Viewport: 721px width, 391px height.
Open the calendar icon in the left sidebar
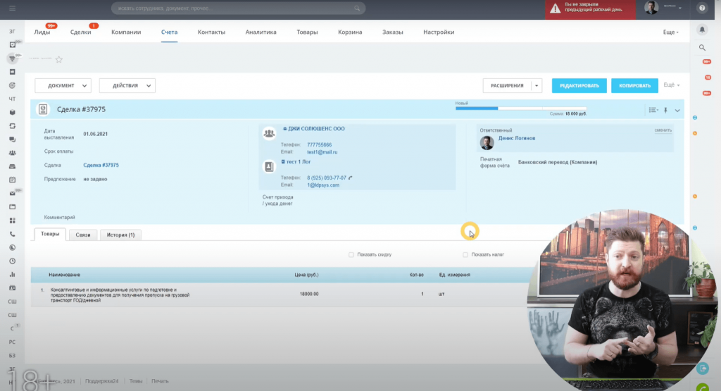pyautogui.click(x=13, y=180)
